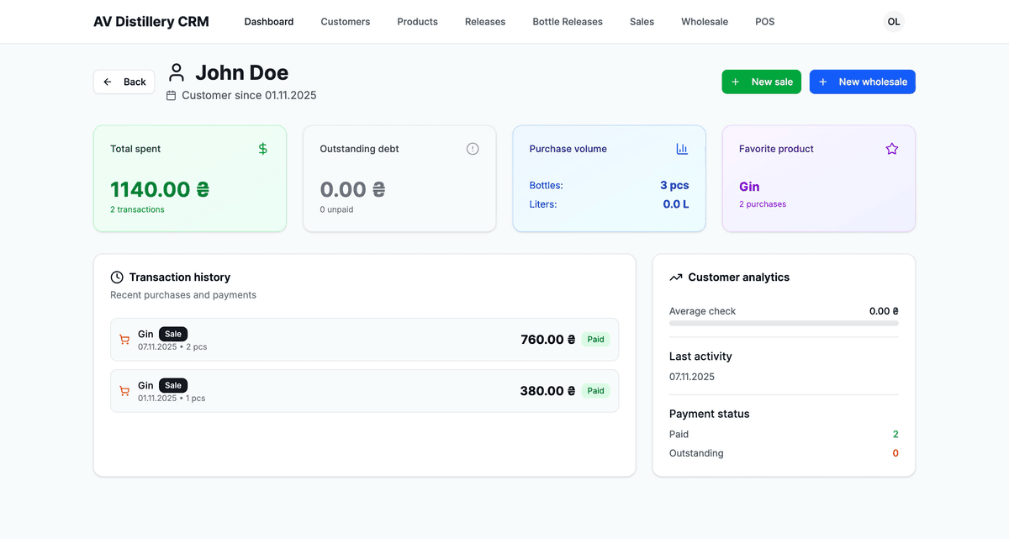Screen dimensions: 1009x539
Task: Click the Average check progress bar
Action: click(784, 323)
